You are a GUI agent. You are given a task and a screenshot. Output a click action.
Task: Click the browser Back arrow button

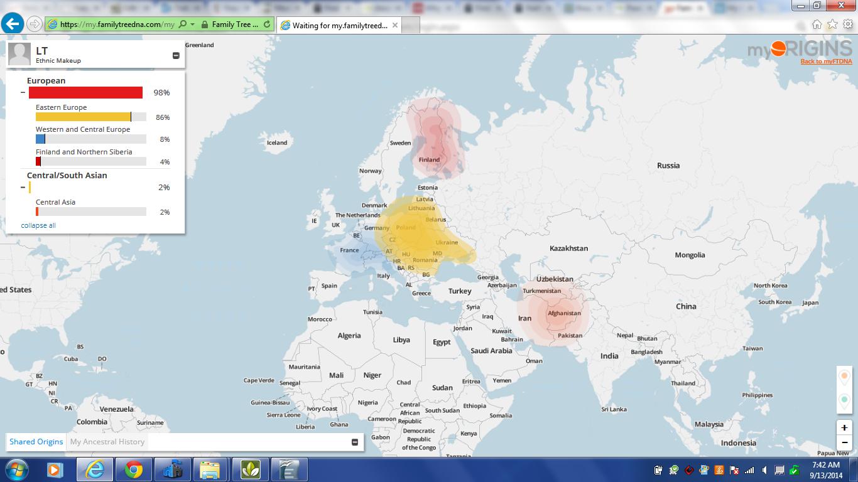click(13, 24)
